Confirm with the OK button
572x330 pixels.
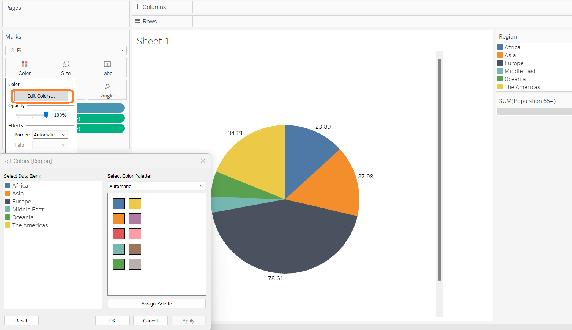click(112, 321)
